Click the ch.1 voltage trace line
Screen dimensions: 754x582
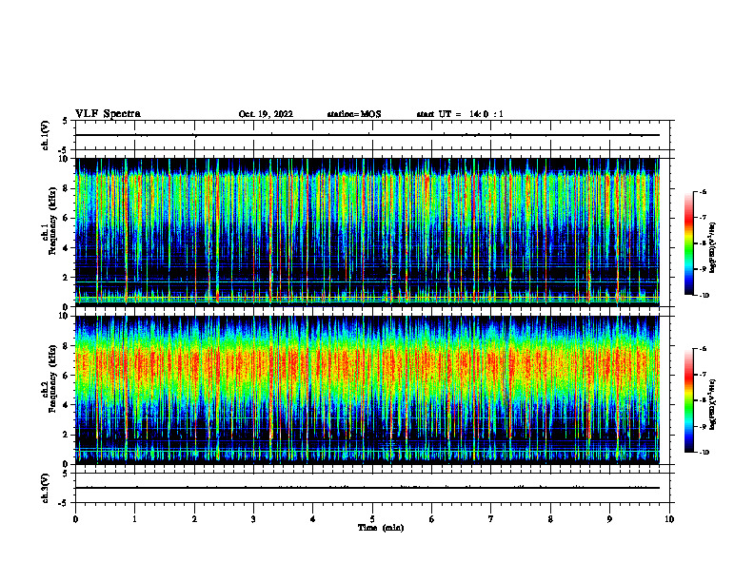coord(367,135)
